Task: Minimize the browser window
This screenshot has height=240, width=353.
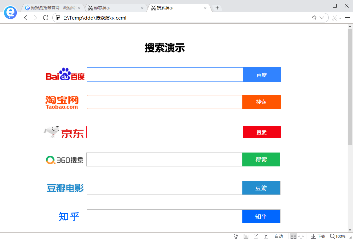Action: (x=323, y=6)
